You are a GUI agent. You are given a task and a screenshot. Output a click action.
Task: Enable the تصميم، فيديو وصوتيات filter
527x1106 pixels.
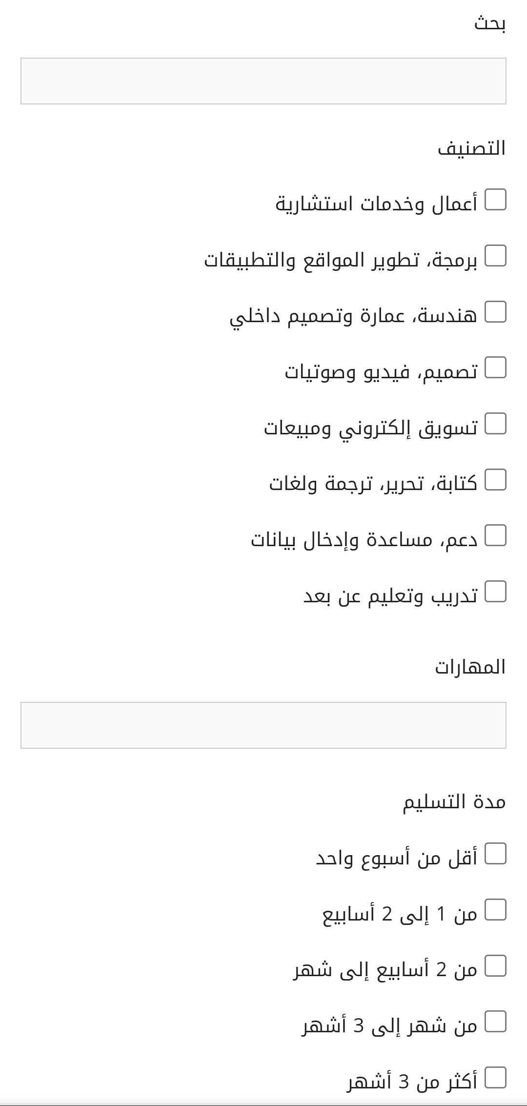[x=495, y=368]
